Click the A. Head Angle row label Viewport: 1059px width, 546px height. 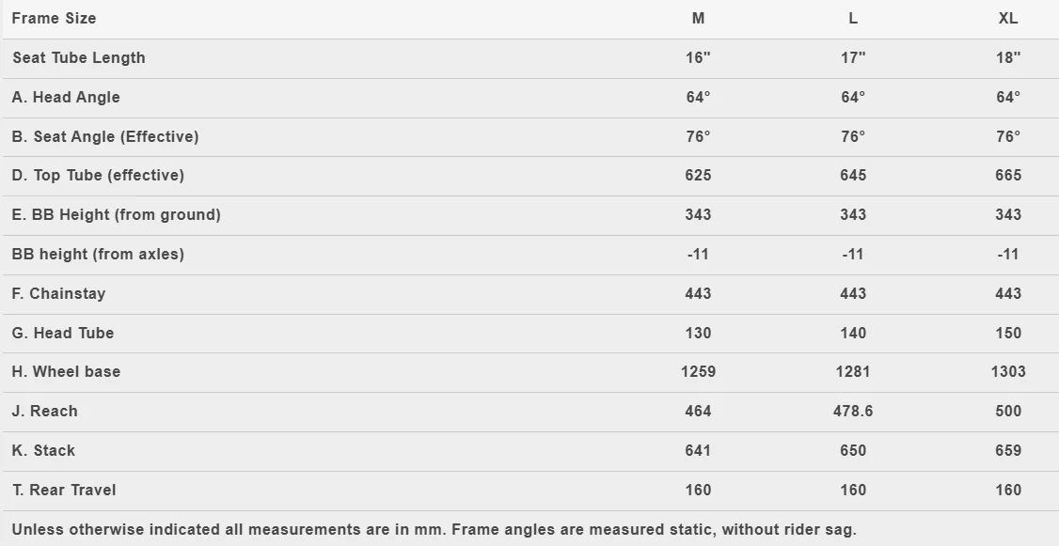(x=66, y=97)
